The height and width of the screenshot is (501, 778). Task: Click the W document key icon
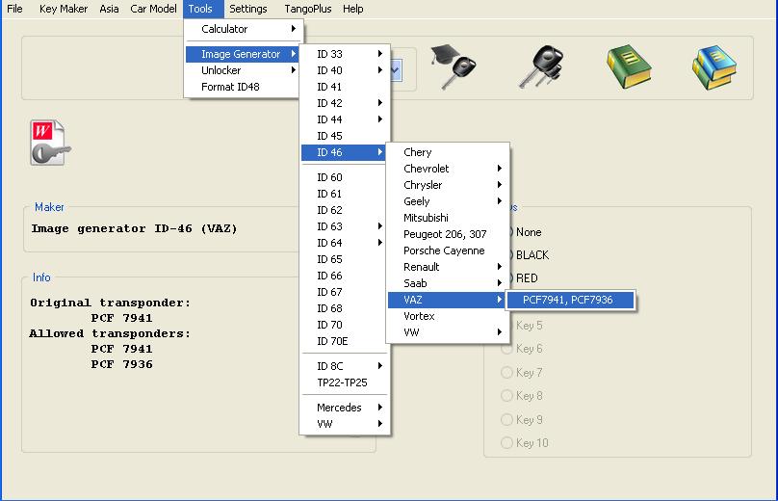point(50,143)
